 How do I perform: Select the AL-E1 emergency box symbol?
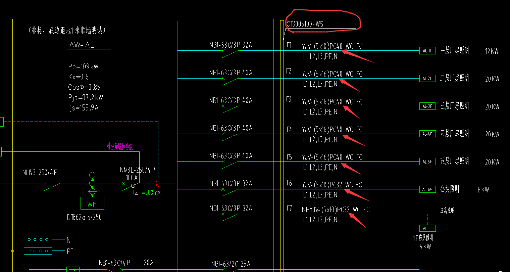pyautogui.click(x=427, y=228)
